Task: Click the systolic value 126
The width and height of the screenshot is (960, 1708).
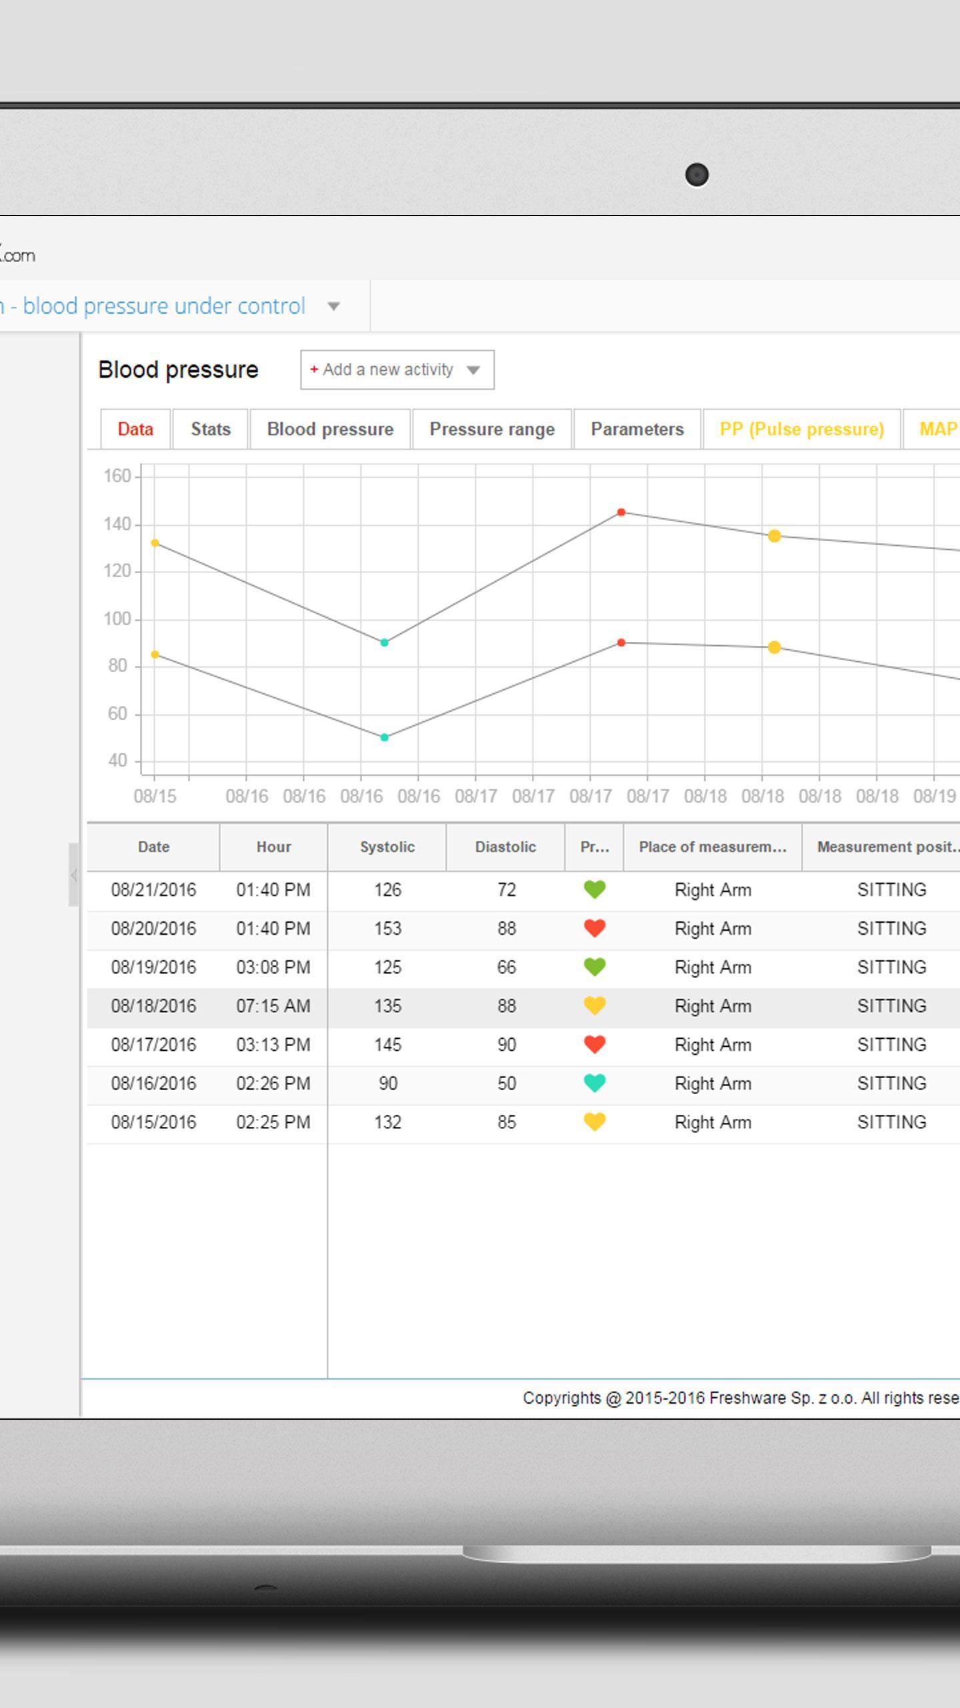Action: [x=387, y=890]
